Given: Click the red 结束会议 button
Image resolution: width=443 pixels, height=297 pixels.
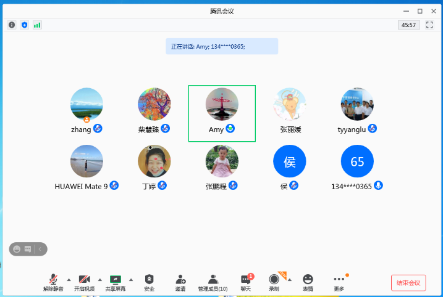Looking at the screenshot, I should (x=408, y=283).
